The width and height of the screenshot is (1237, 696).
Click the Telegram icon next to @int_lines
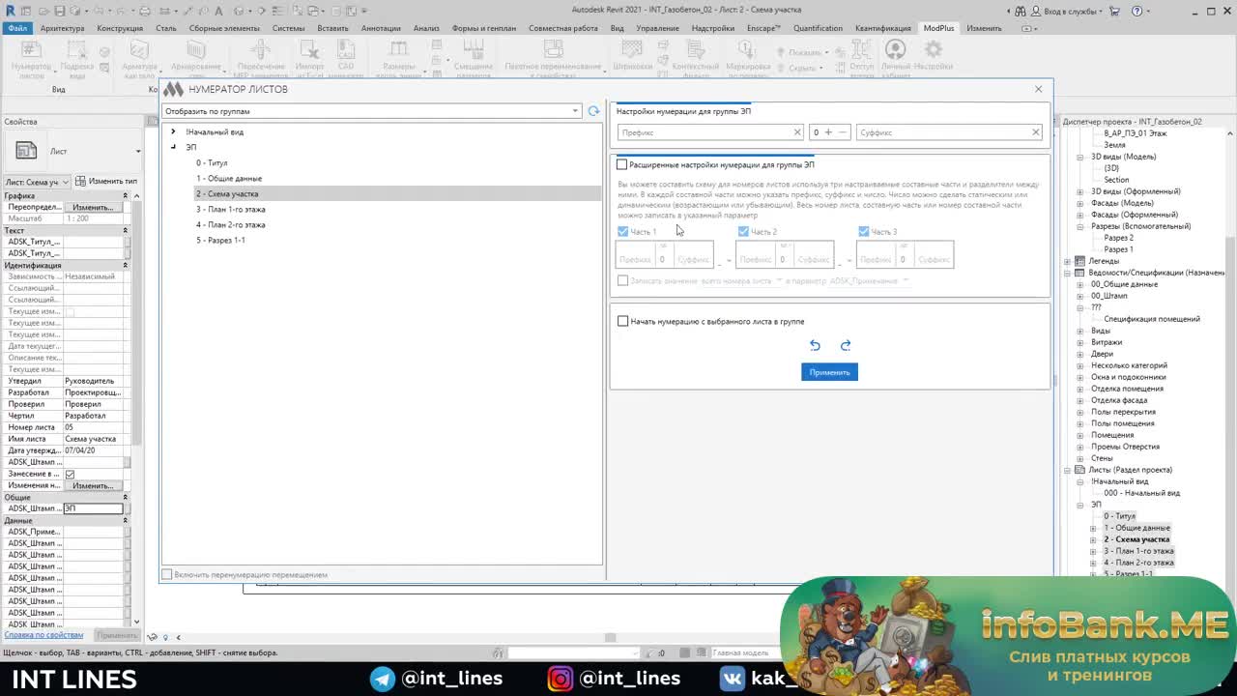point(383,679)
